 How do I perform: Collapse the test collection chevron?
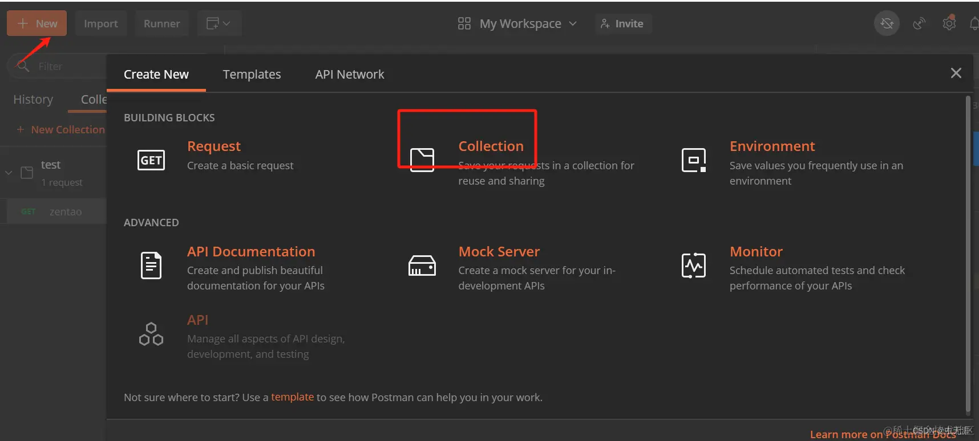pyautogui.click(x=9, y=172)
